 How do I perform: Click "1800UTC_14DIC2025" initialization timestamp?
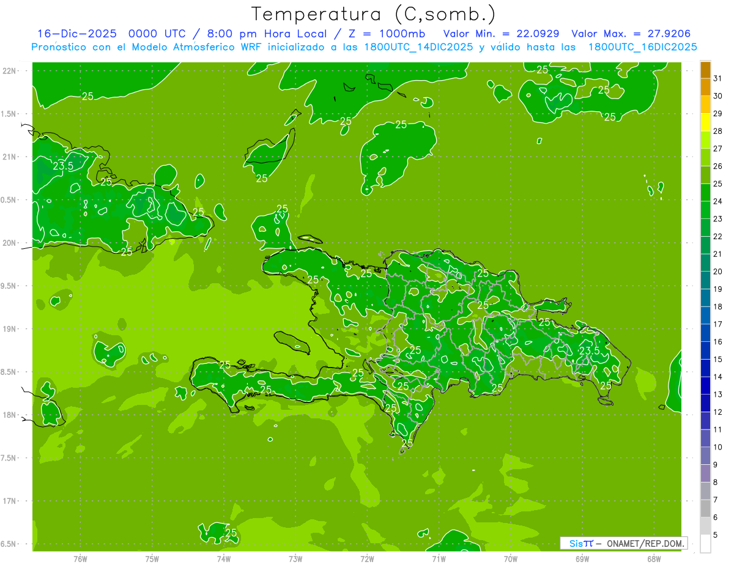click(415, 47)
